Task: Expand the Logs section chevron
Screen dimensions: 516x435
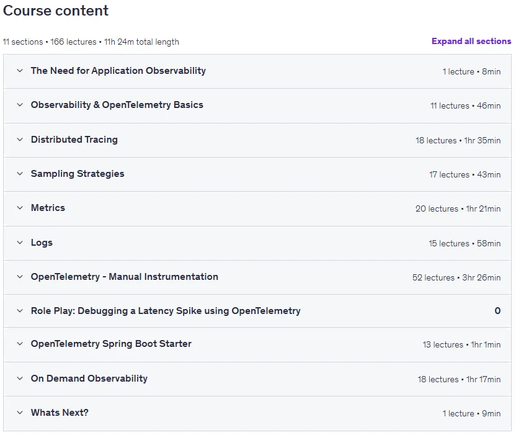Action: click(x=20, y=243)
